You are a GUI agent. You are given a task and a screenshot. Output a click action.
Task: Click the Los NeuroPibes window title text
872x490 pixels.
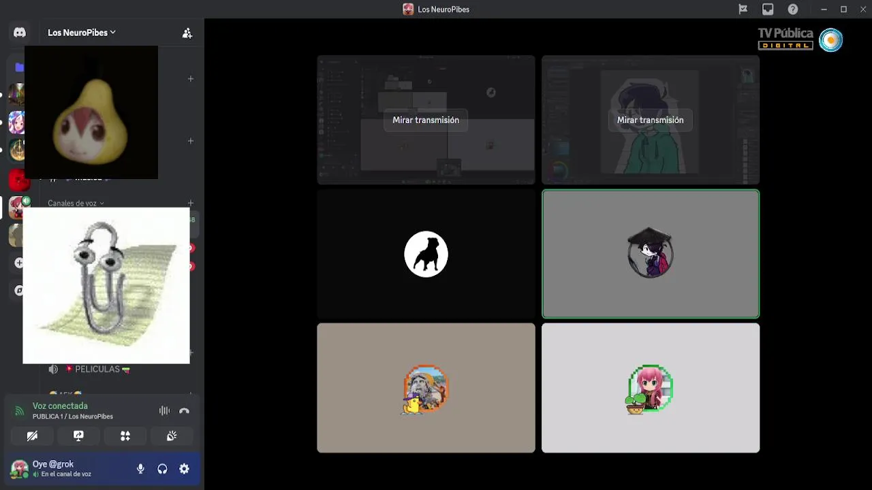click(443, 10)
